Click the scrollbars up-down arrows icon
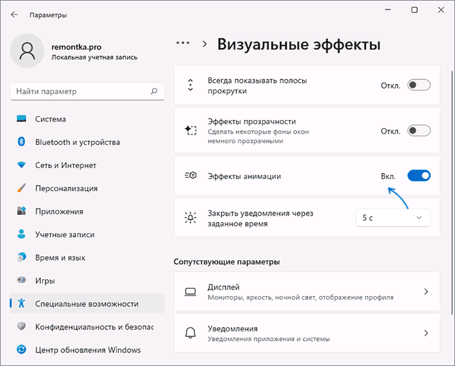 (x=190, y=85)
